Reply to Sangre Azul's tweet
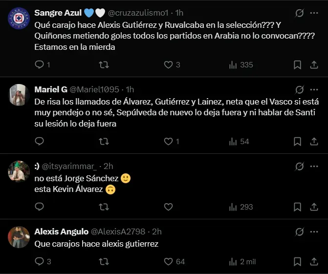The height and width of the screenshot is (274, 328). [40, 64]
